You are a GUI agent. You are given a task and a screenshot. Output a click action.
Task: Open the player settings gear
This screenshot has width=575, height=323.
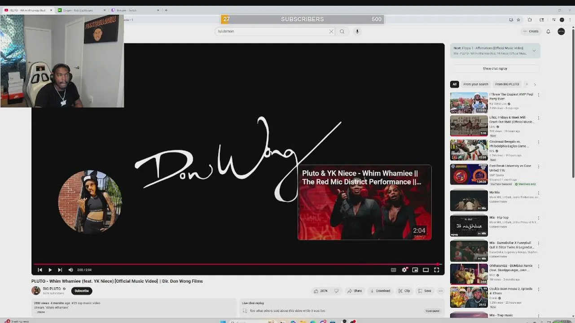(x=404, y=270)
